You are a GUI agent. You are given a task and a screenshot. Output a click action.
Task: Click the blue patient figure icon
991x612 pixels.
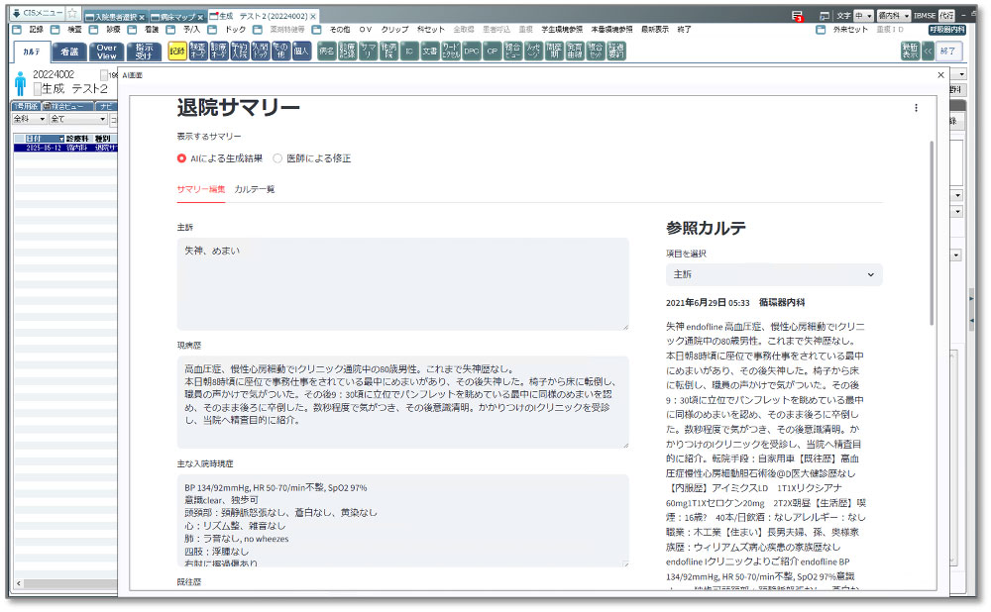(x=20, y=83)
